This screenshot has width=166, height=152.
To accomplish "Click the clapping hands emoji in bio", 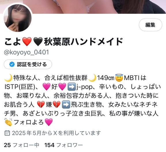I will [x=8, y=122].
